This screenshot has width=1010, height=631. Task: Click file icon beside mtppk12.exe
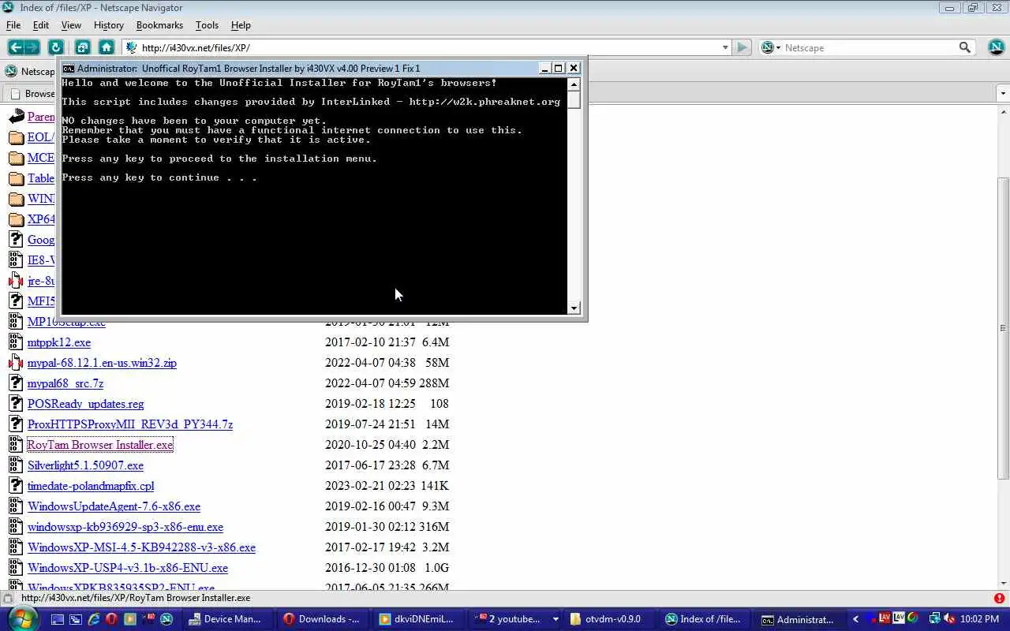[16, 342]
